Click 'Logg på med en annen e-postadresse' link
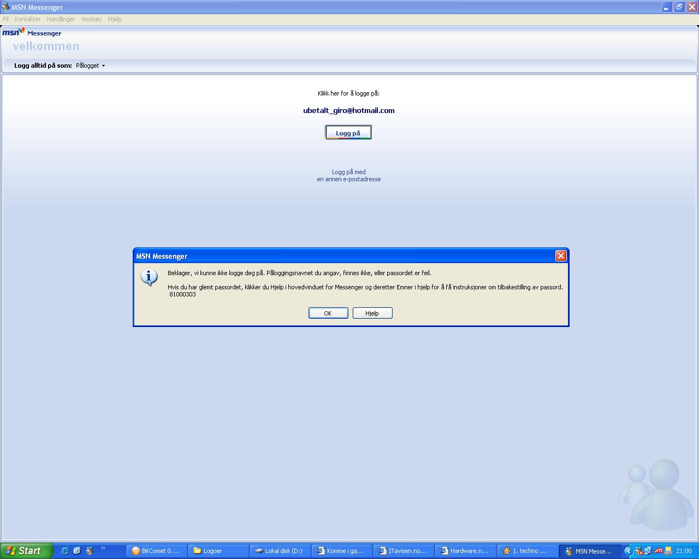The height and width of the screenshot is (559, 699). point(348,175)
